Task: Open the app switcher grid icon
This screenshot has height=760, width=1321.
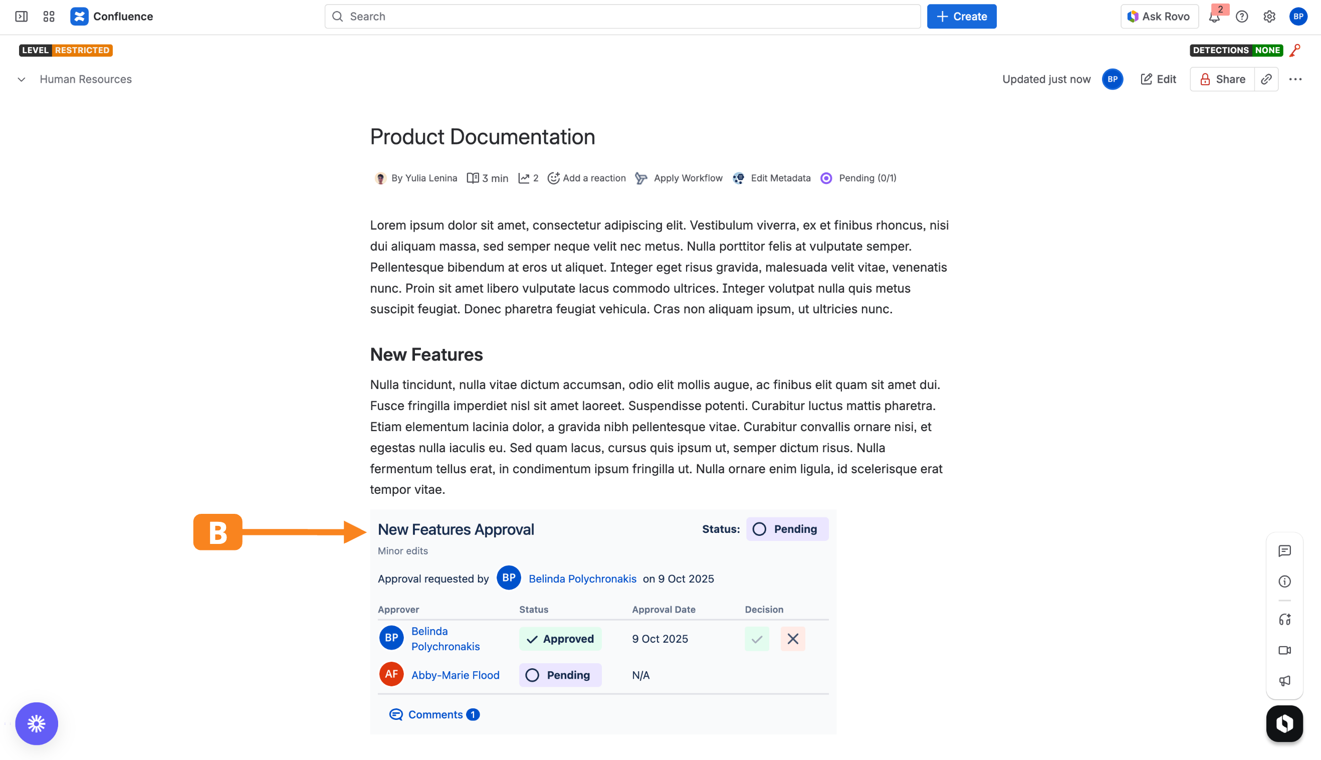Action: [x=49, y=16]
